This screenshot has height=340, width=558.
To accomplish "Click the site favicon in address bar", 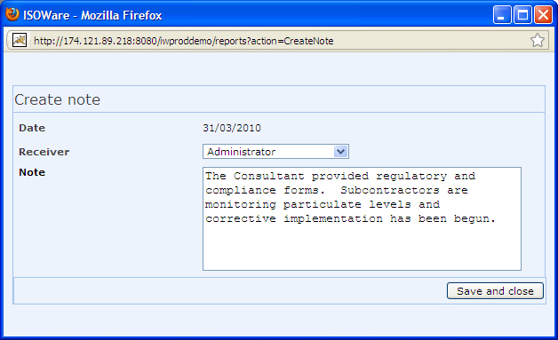I will pyautogui.click(x=20, y=40).
